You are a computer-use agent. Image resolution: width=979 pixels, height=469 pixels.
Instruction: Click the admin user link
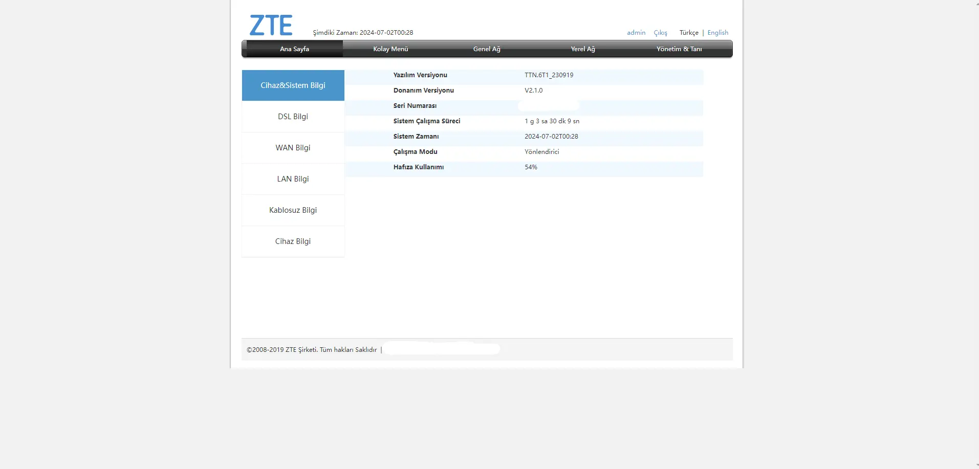pos(636,33)
